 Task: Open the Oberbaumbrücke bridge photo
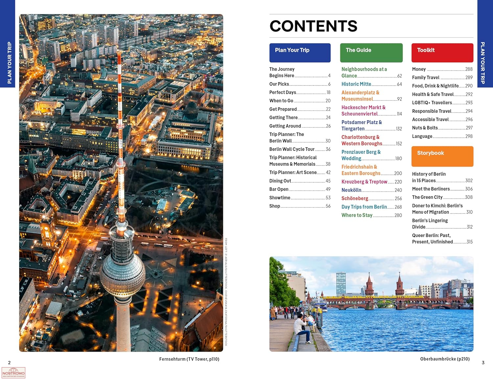click(371, 304)
